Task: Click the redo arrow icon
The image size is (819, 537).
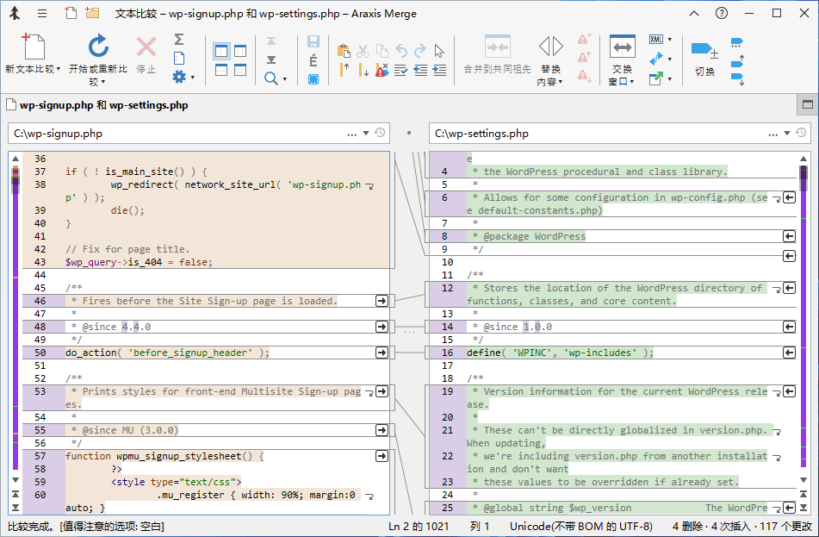Action: [x=420, y=51]
